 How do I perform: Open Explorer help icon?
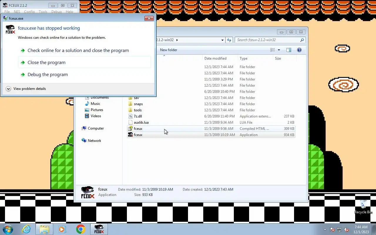click(x=299, y=50)
